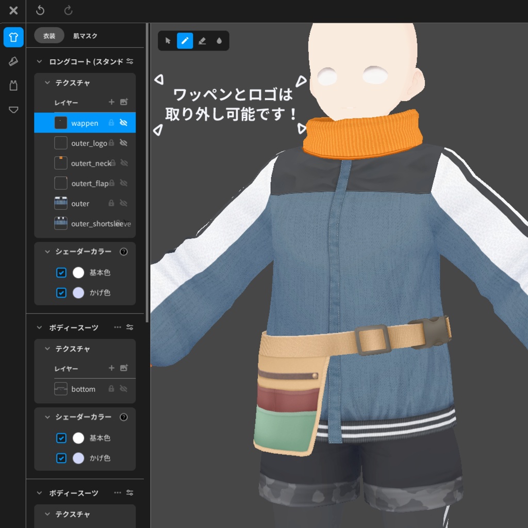This screenshot has height=528, width=528.
Task: Open the tops category in the left sidebar
Action: point(13,37)
